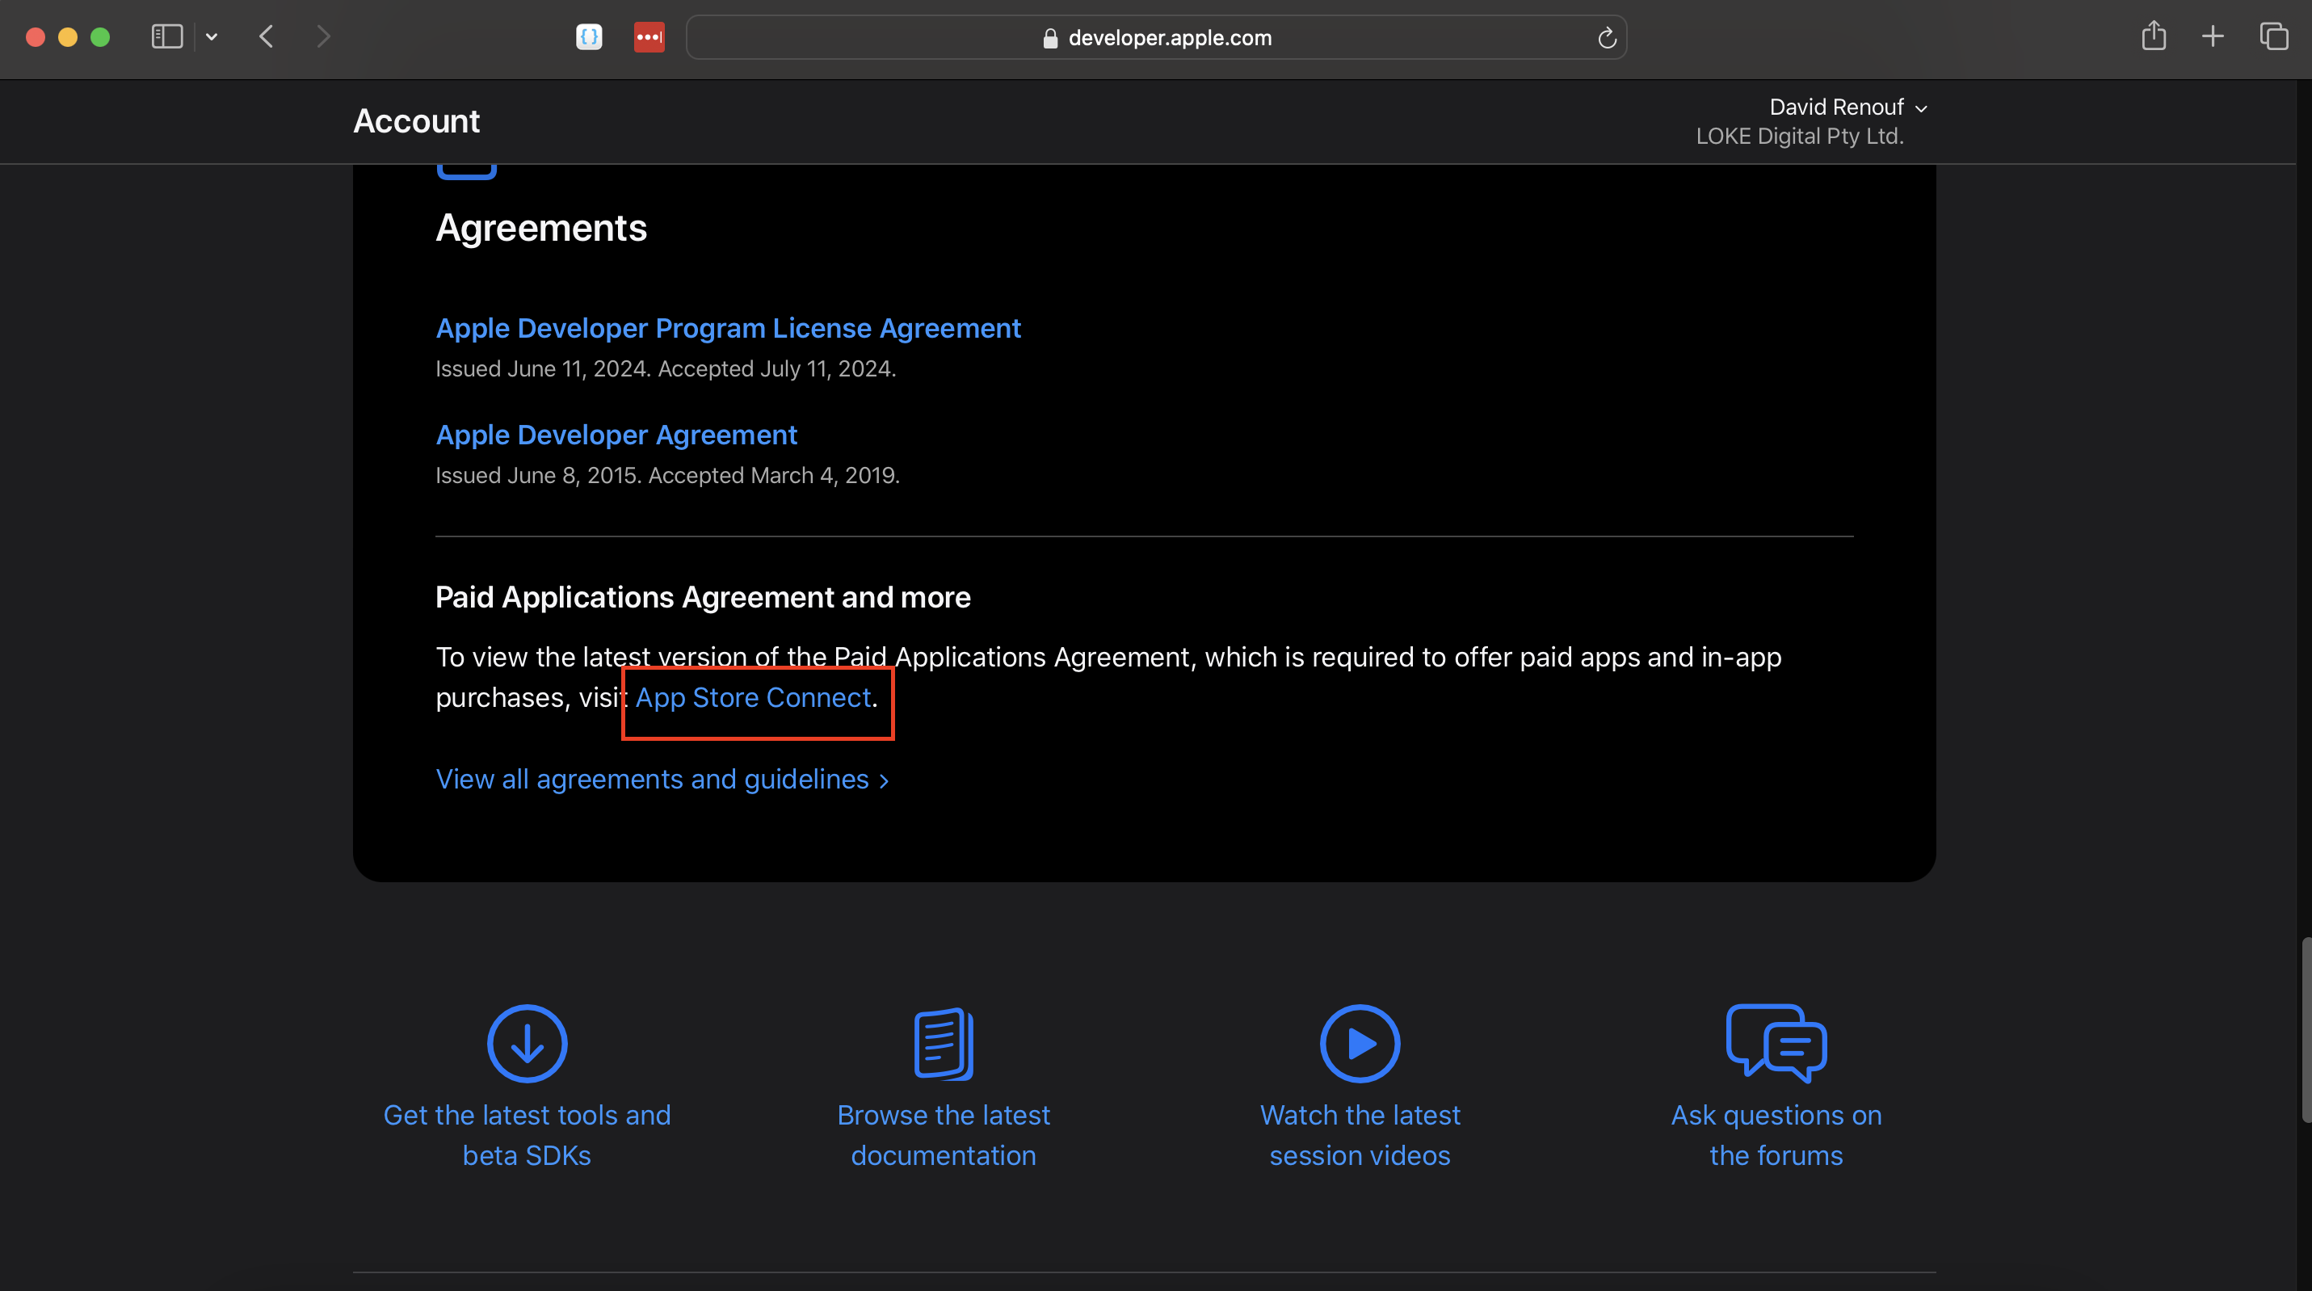Click the developer.apple.com address bar
Screen dimensions: 2312x1291
(x=1156, y=38)
